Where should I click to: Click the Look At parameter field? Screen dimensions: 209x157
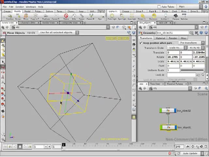[x=181, y=75]
